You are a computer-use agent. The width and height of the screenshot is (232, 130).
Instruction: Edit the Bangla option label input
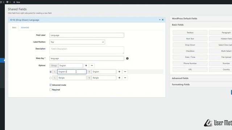72,78
